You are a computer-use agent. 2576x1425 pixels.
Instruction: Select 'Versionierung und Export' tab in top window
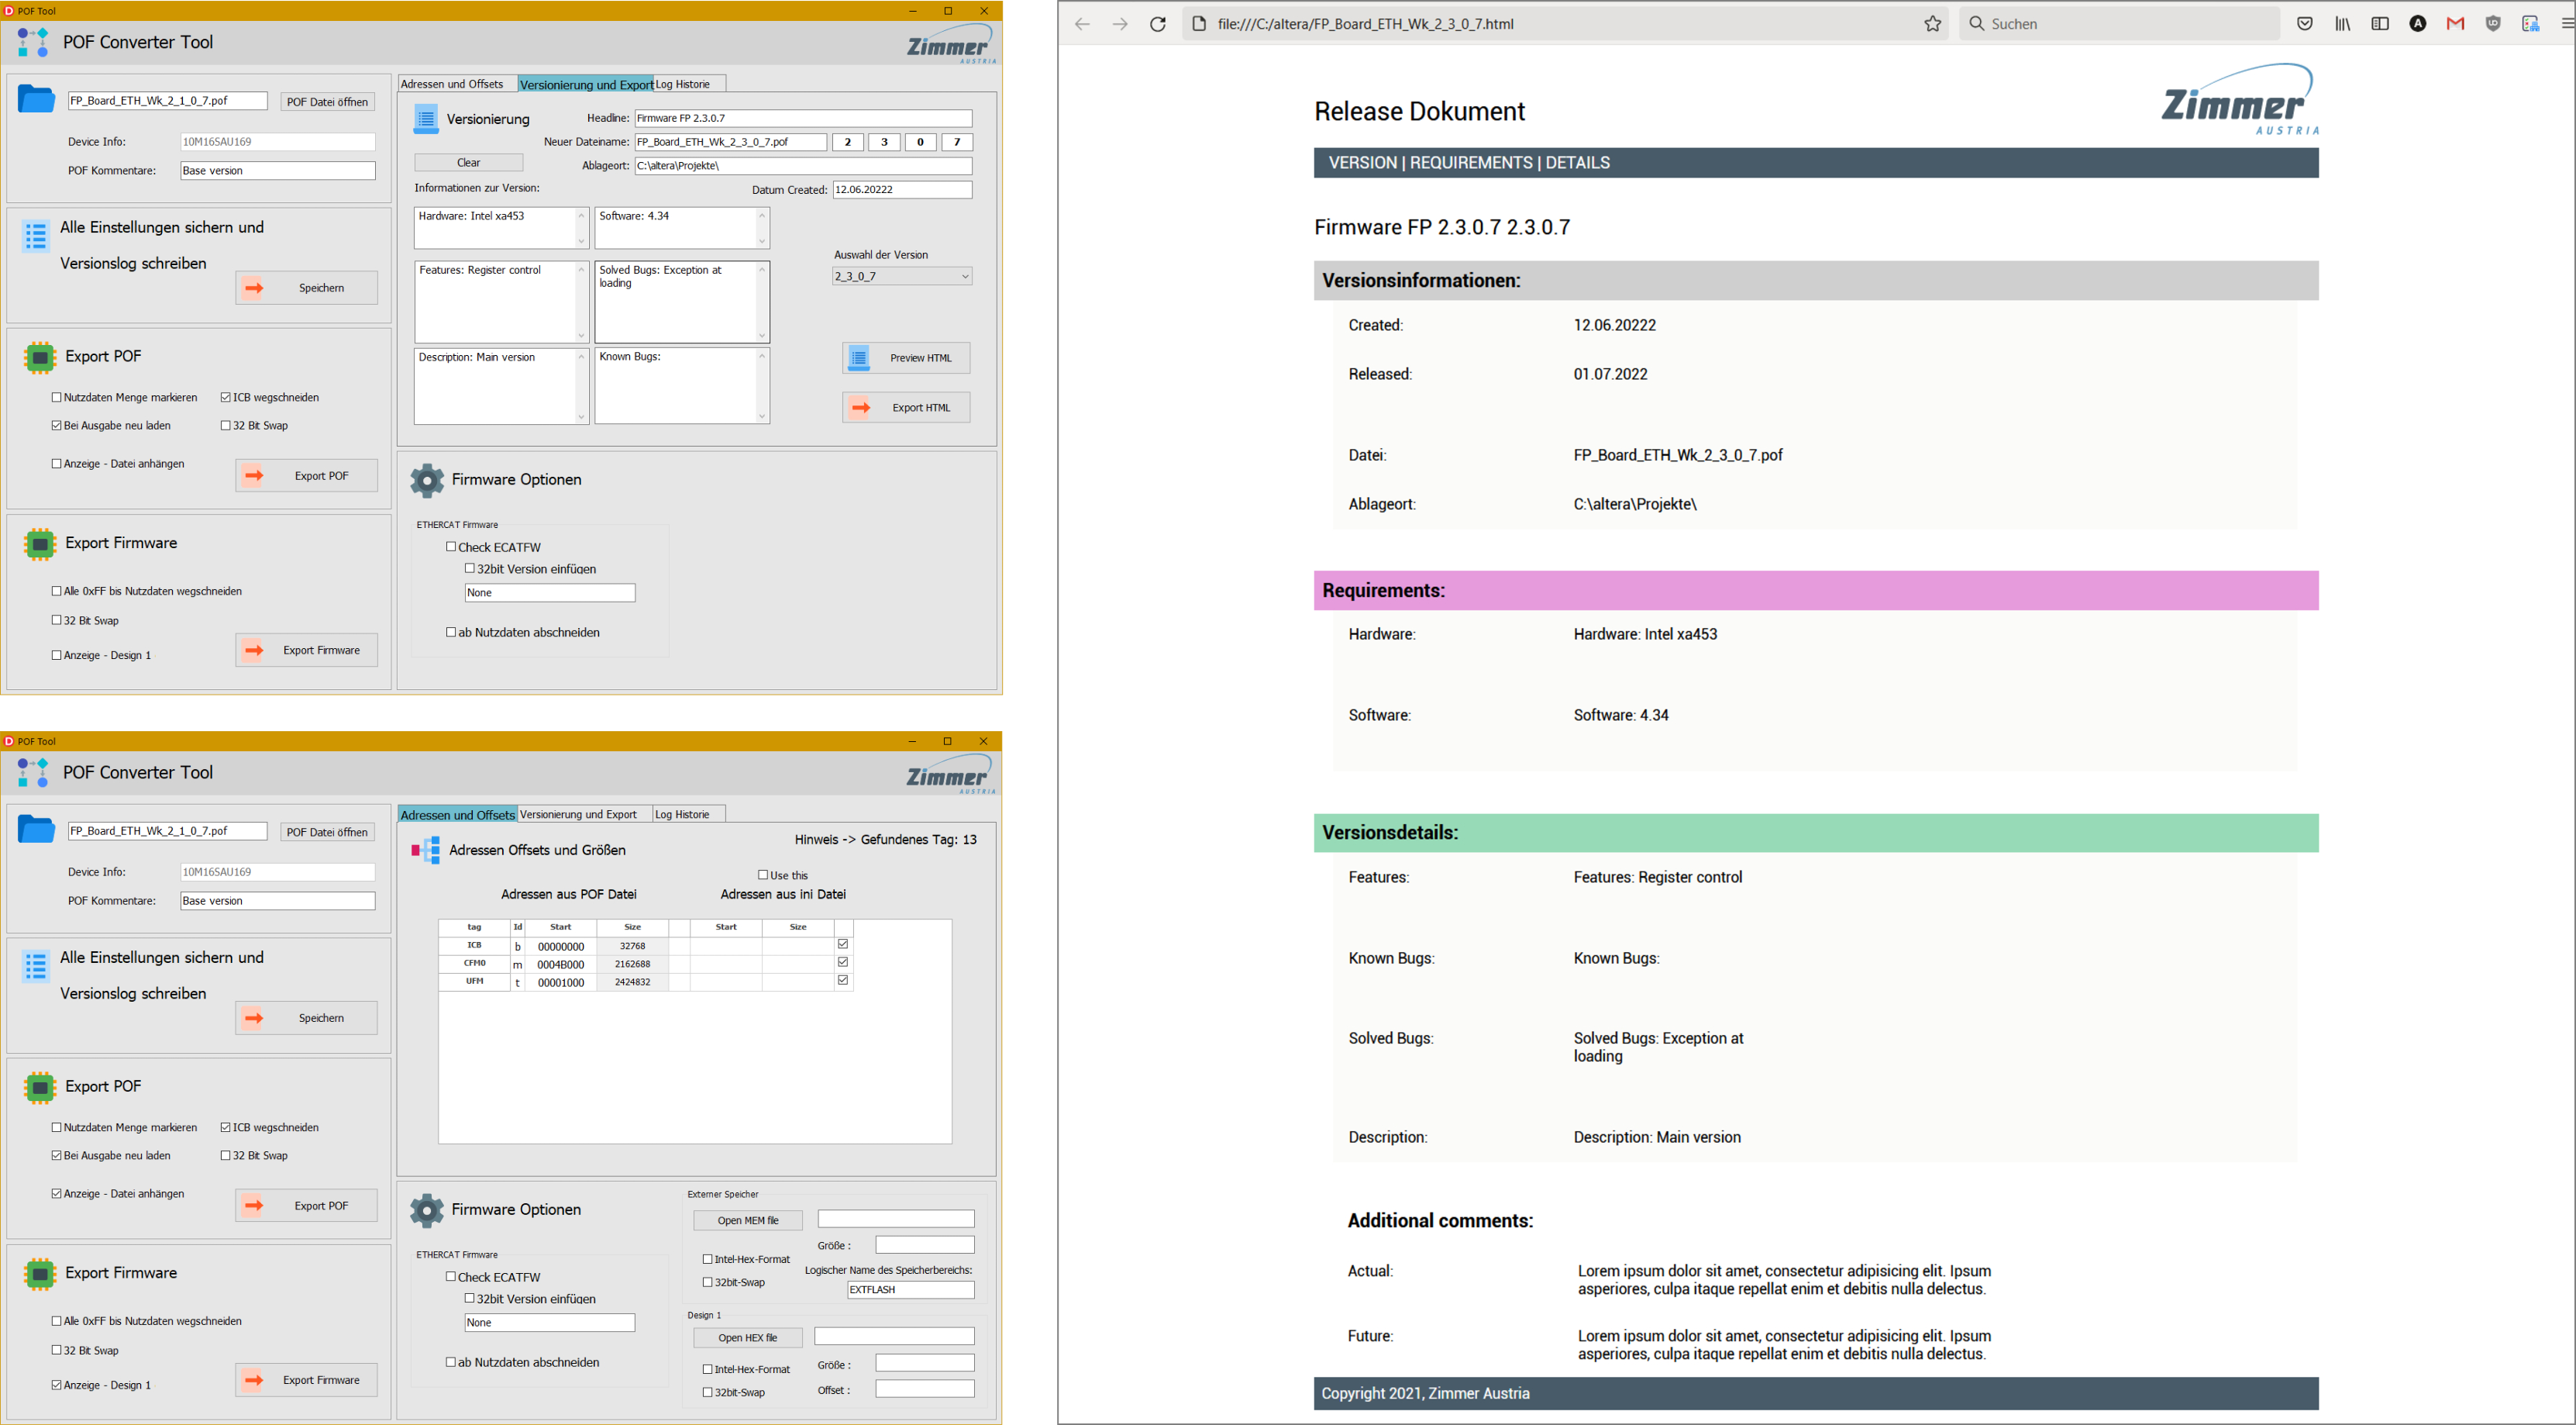tap(586, 84)
